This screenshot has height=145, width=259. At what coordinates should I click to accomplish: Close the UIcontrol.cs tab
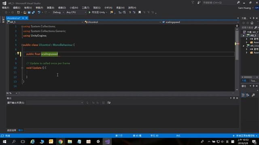click(26, 18)
